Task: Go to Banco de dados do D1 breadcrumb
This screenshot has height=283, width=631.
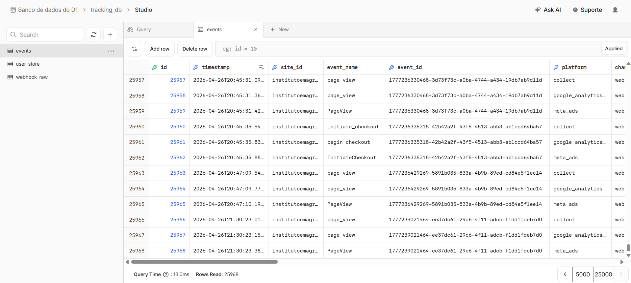Action: (x=48, y=10)
